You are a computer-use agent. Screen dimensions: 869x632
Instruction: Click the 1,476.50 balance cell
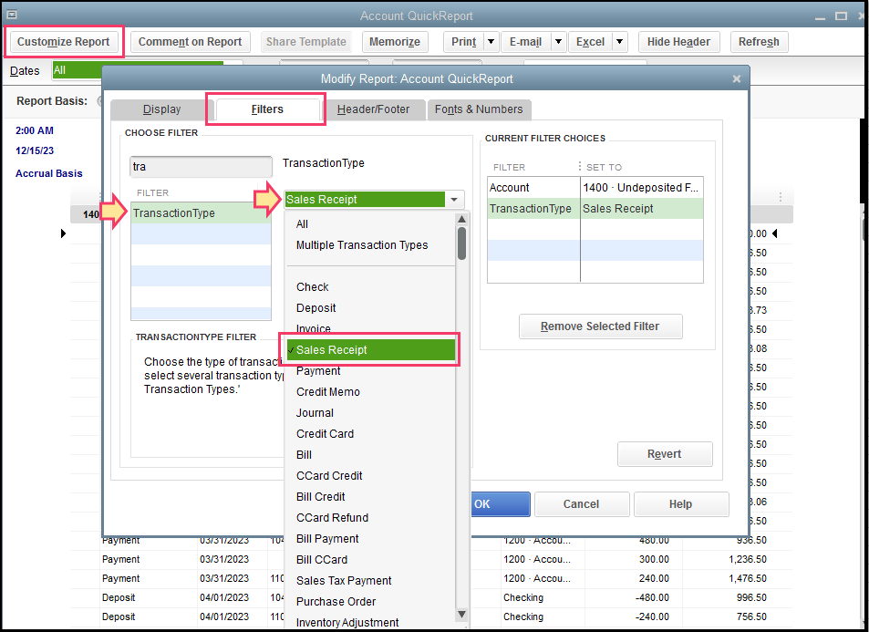point(748,578)
